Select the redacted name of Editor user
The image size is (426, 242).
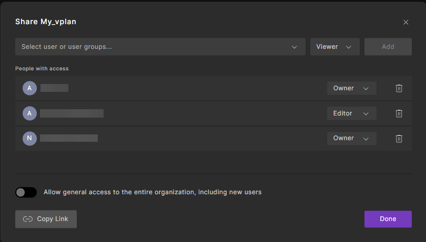coord(72,113)
